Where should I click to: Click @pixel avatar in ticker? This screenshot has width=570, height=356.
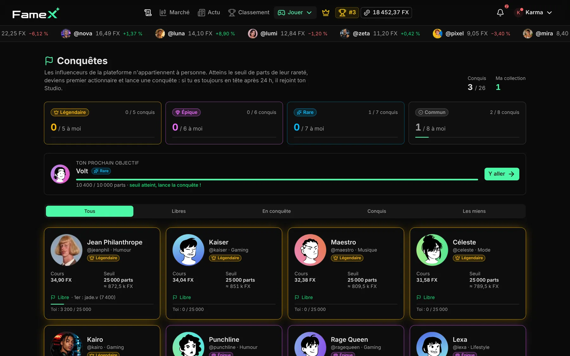[438, 34]
